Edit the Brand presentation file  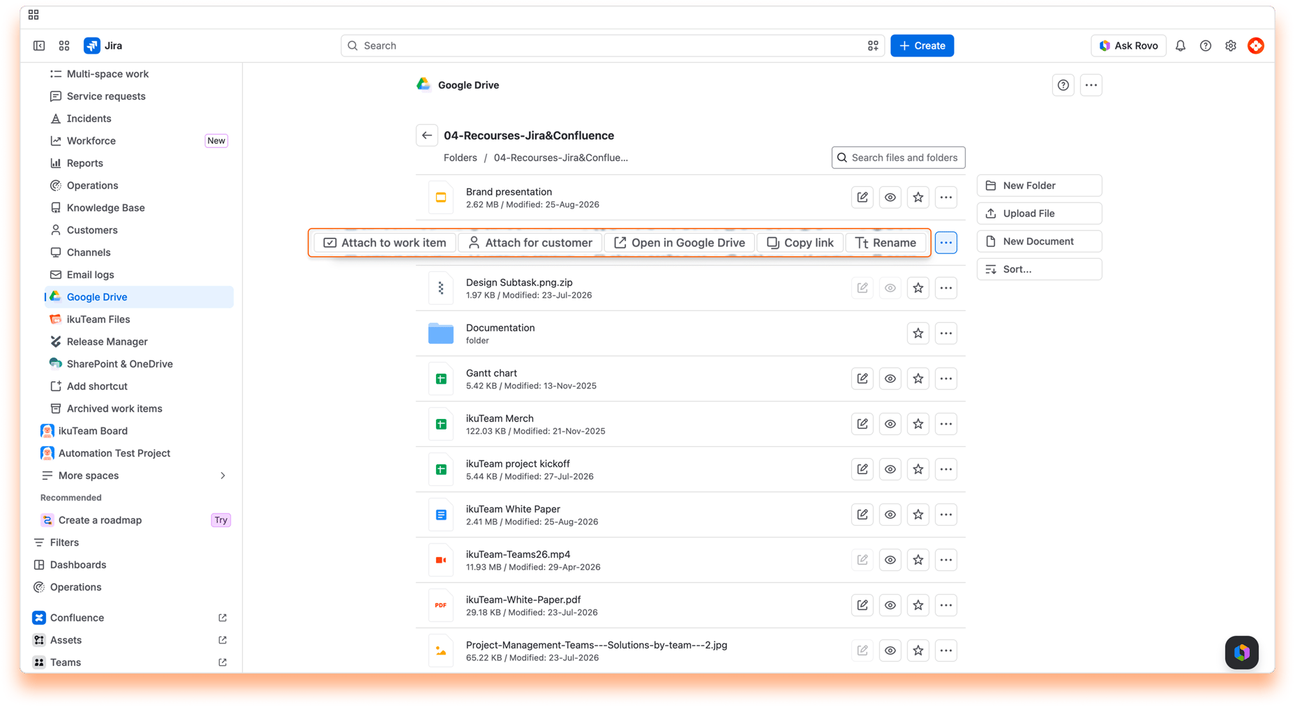[x=862, y=197]
